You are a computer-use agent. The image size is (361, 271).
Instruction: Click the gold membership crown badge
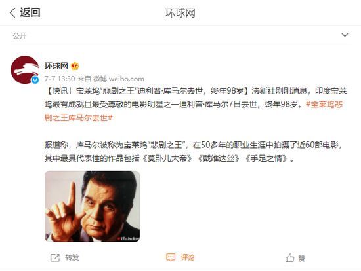tap(75, 66)
